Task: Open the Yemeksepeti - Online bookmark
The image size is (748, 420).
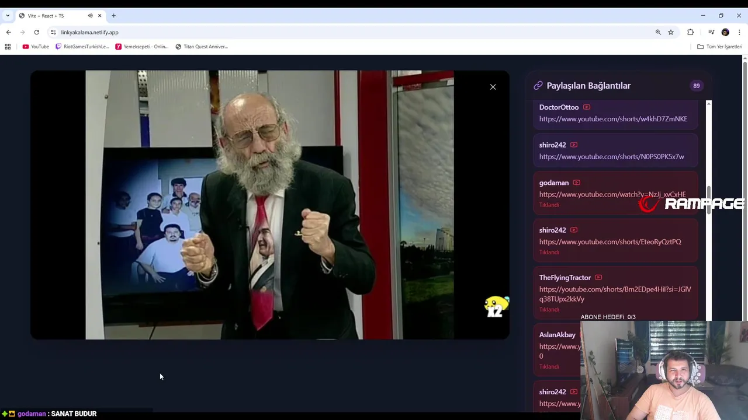Action: tap(142, 47)
